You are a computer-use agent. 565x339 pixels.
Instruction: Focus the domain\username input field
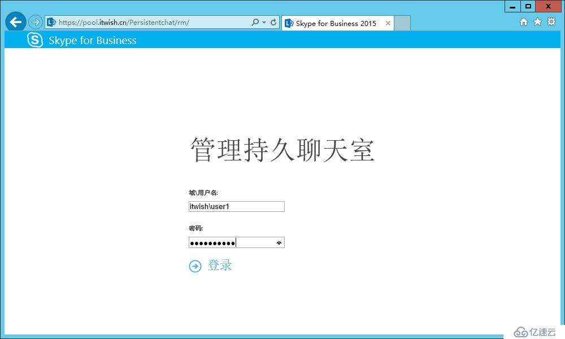click(237, 206)
